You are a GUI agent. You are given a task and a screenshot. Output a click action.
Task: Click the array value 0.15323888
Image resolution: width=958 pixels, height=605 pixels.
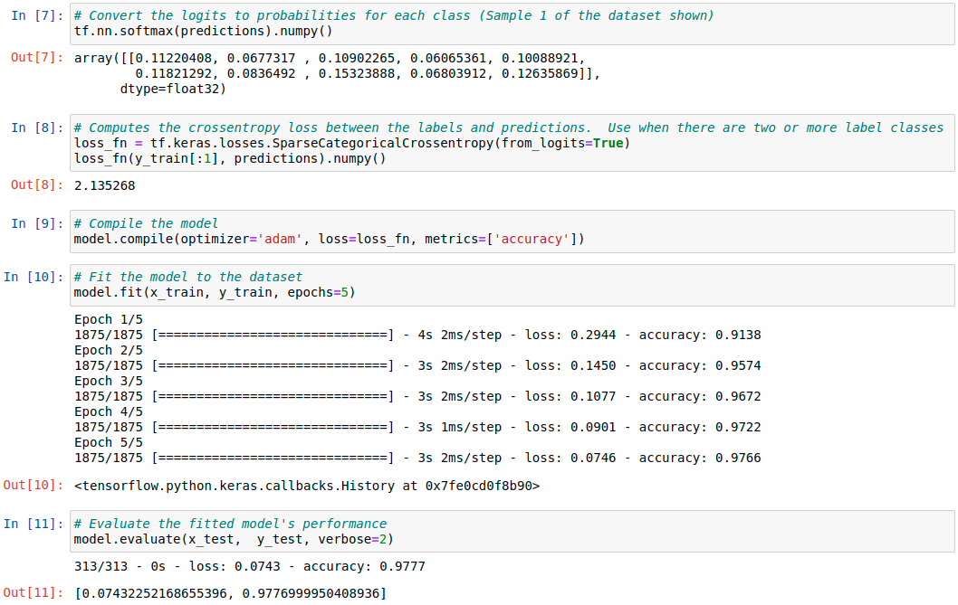357,74
